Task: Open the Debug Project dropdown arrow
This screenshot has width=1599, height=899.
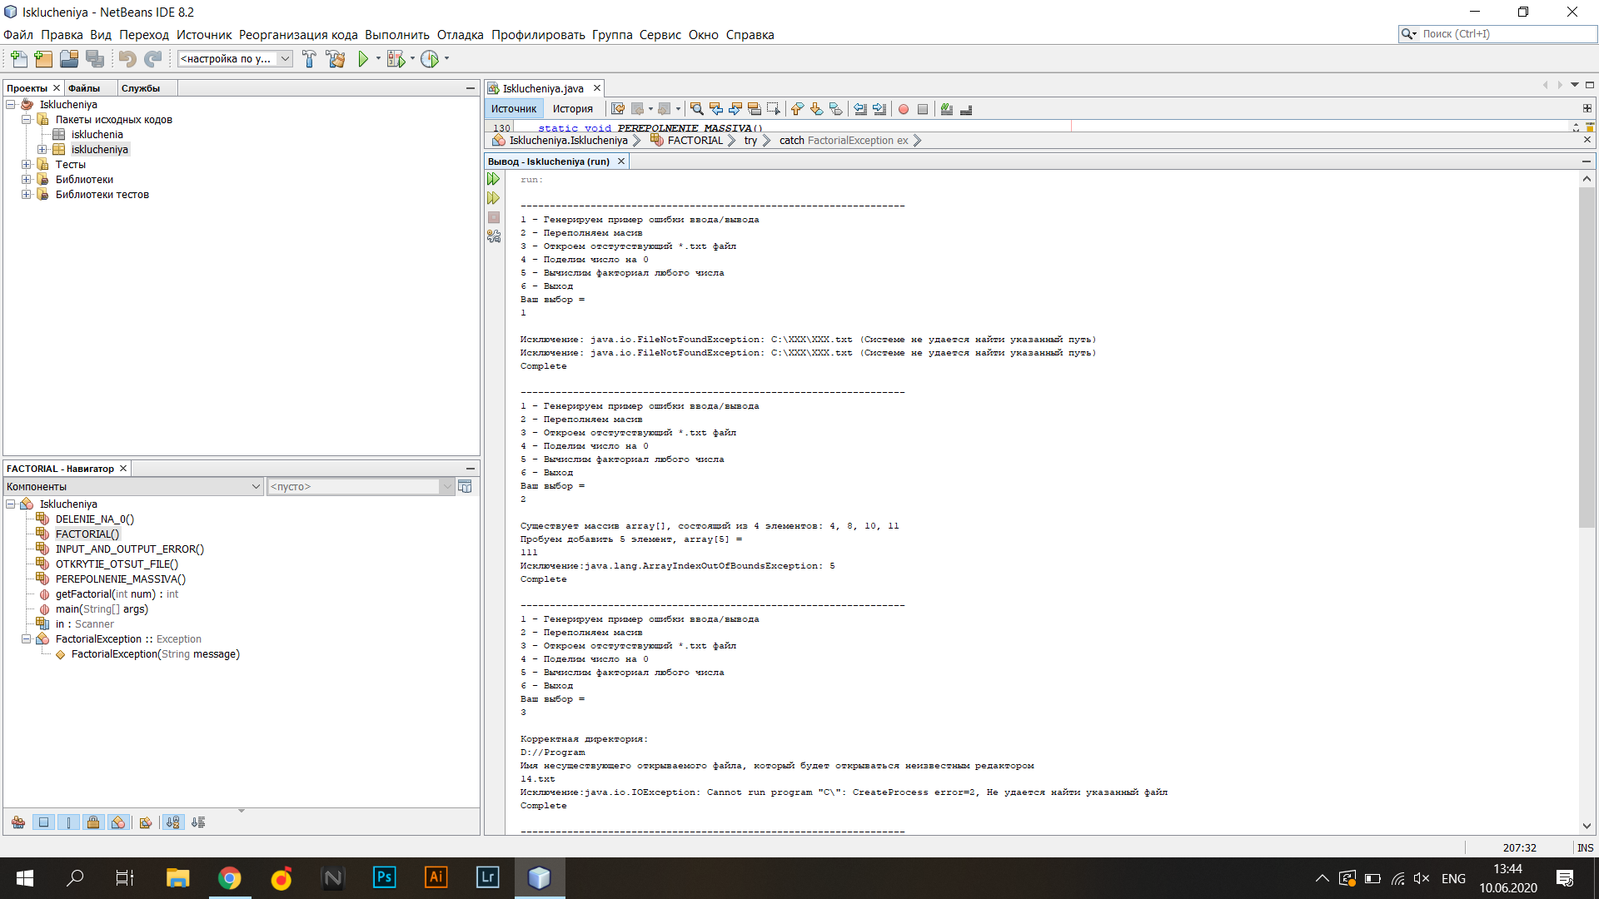Action: click(412, 58)
